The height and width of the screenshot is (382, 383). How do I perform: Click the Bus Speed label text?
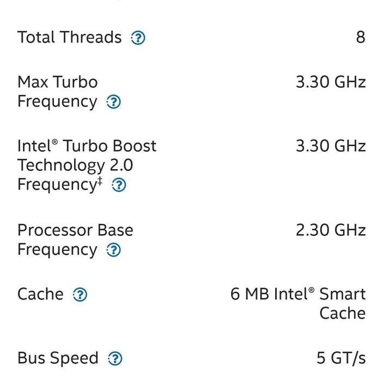[x=58, y=359]
